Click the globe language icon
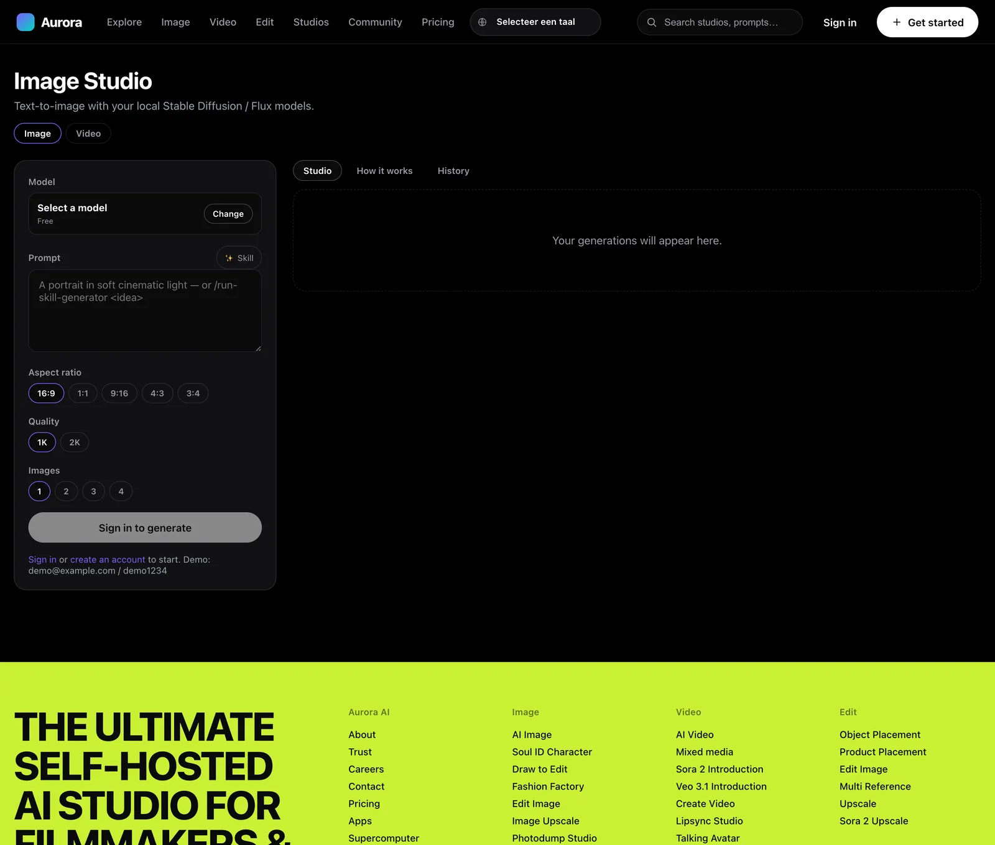 (x=482, y=22)
